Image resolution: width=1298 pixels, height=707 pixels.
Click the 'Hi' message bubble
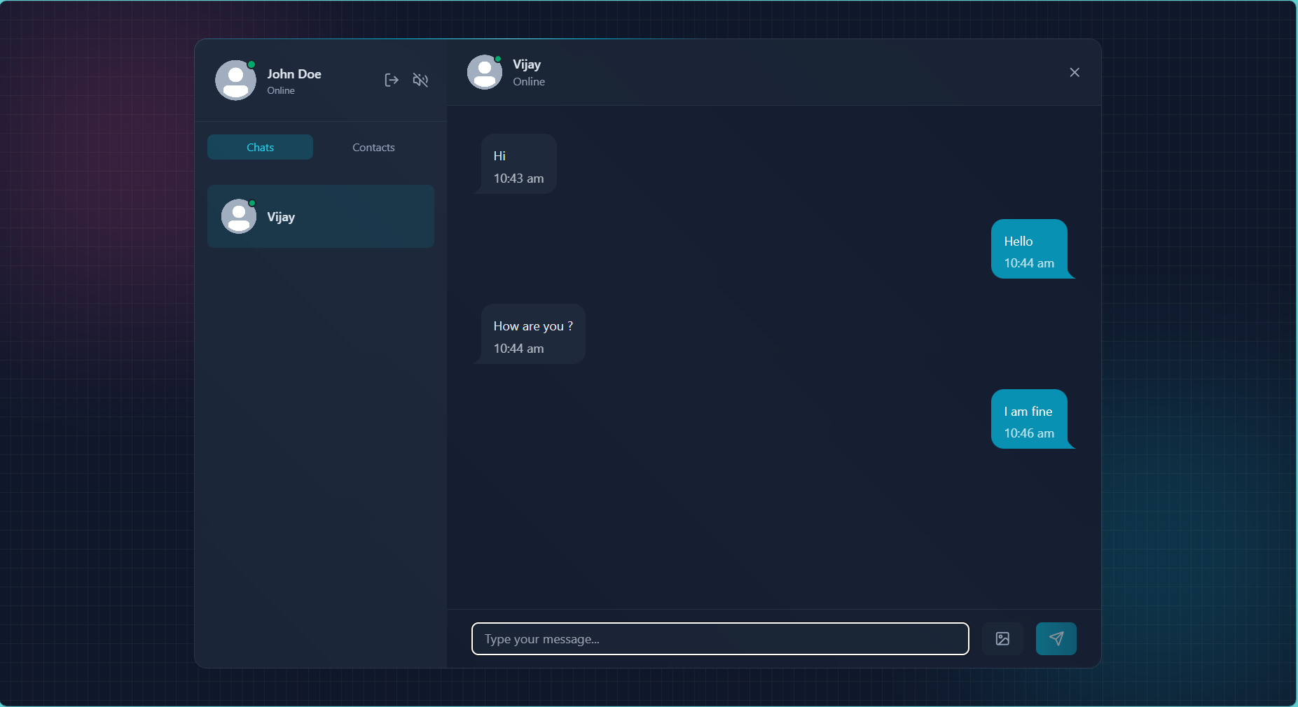(518, 164)
